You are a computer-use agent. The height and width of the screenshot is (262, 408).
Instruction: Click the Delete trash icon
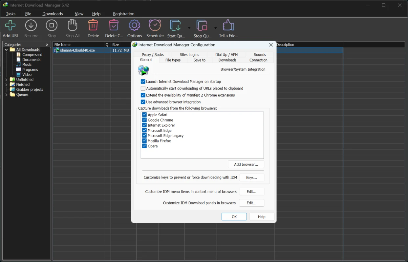(x=93, y=26)
